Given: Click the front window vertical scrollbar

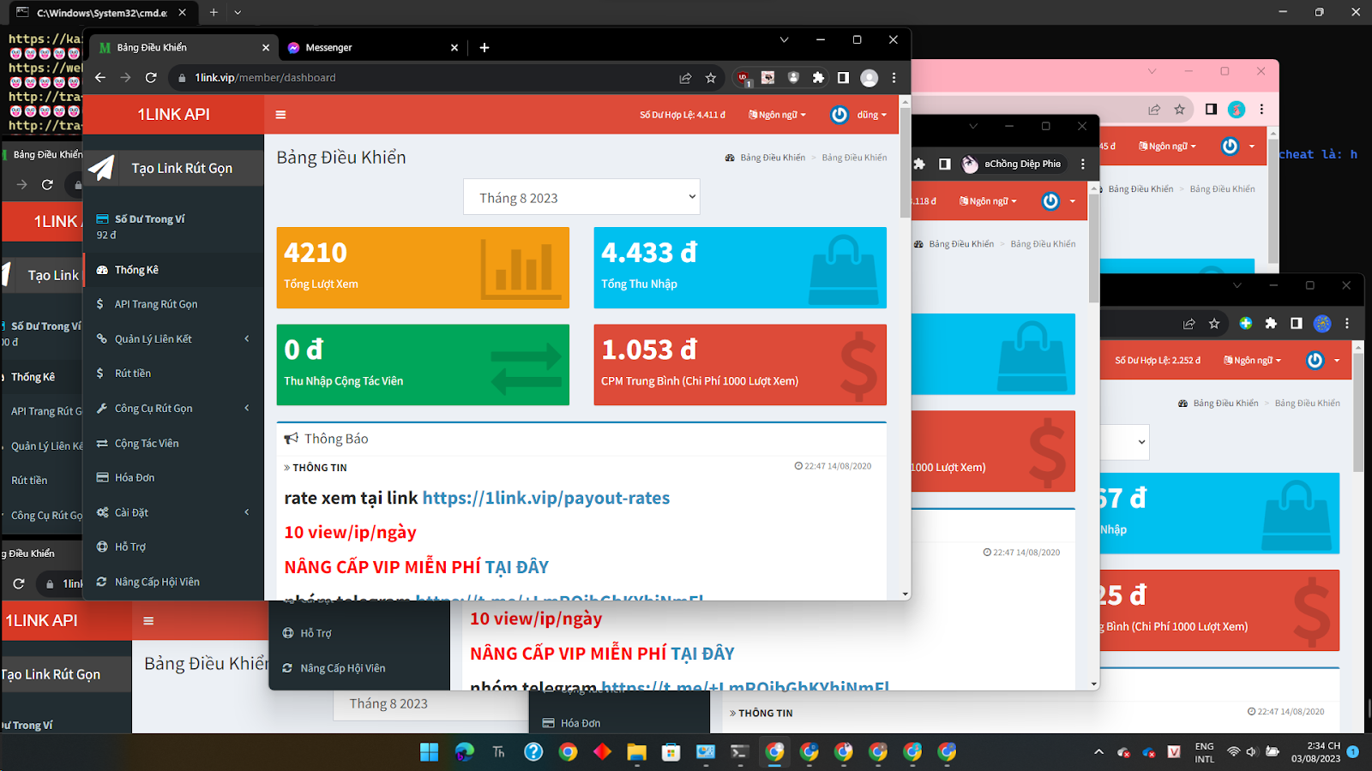Looking at the screenshot, I should click(905, 163).
